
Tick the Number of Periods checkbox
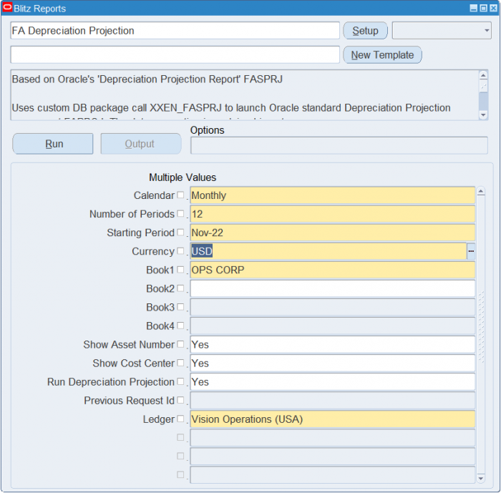point(180,213)
